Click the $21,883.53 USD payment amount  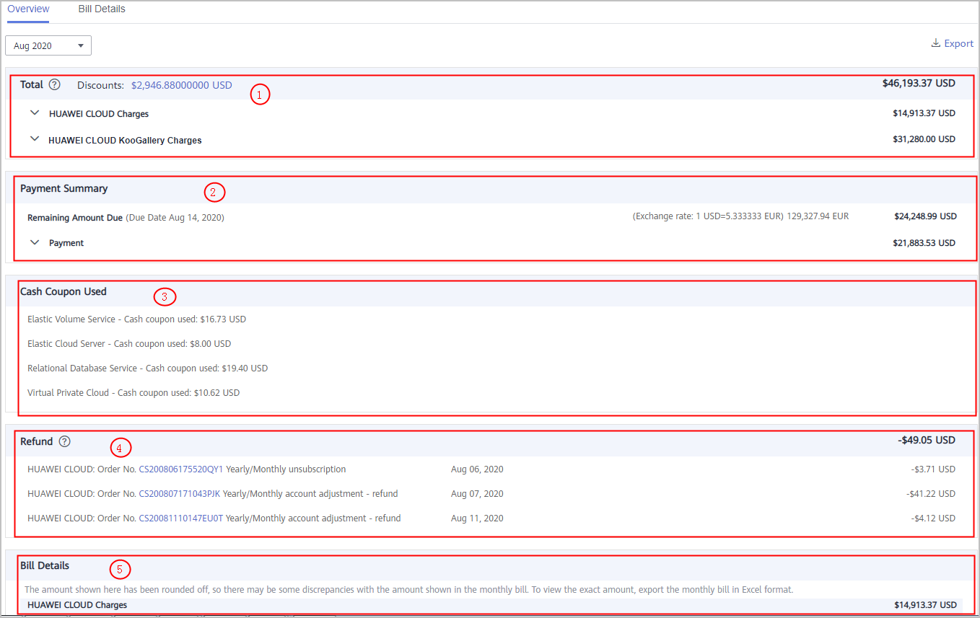point(924,243)
